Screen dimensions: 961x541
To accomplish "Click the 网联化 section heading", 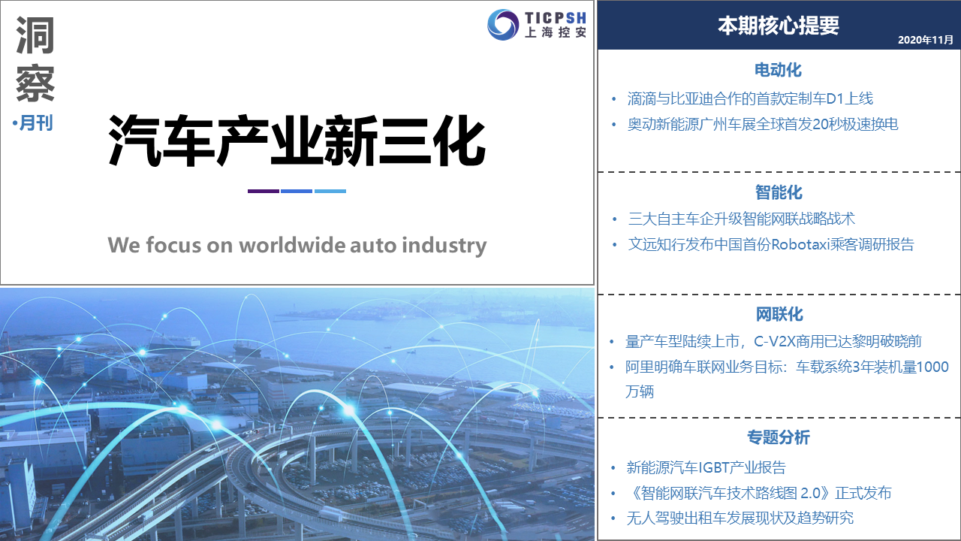I will coord(779,314).
